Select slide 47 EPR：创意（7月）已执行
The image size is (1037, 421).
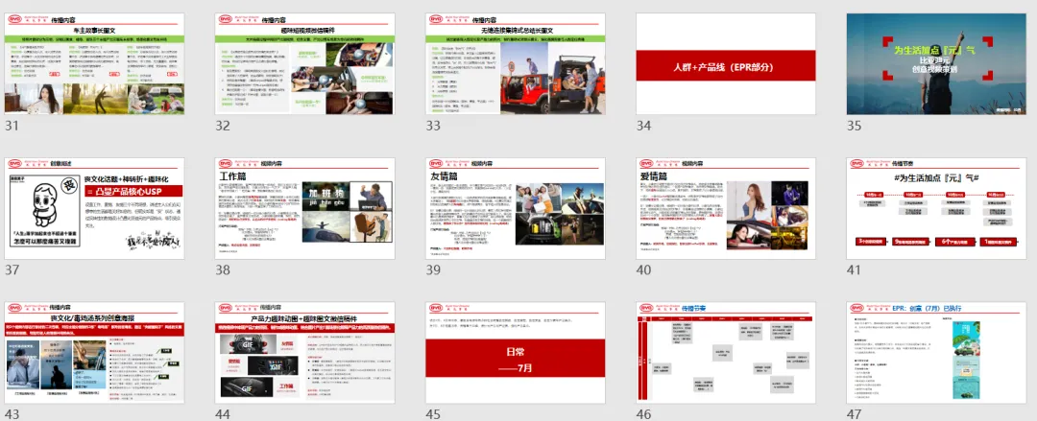(936, 352)
